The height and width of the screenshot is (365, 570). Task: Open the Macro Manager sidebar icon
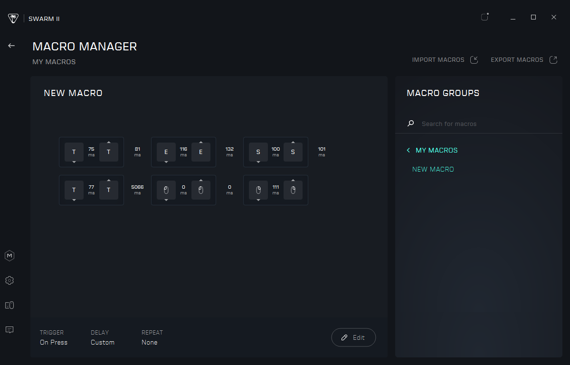(9, 256)
